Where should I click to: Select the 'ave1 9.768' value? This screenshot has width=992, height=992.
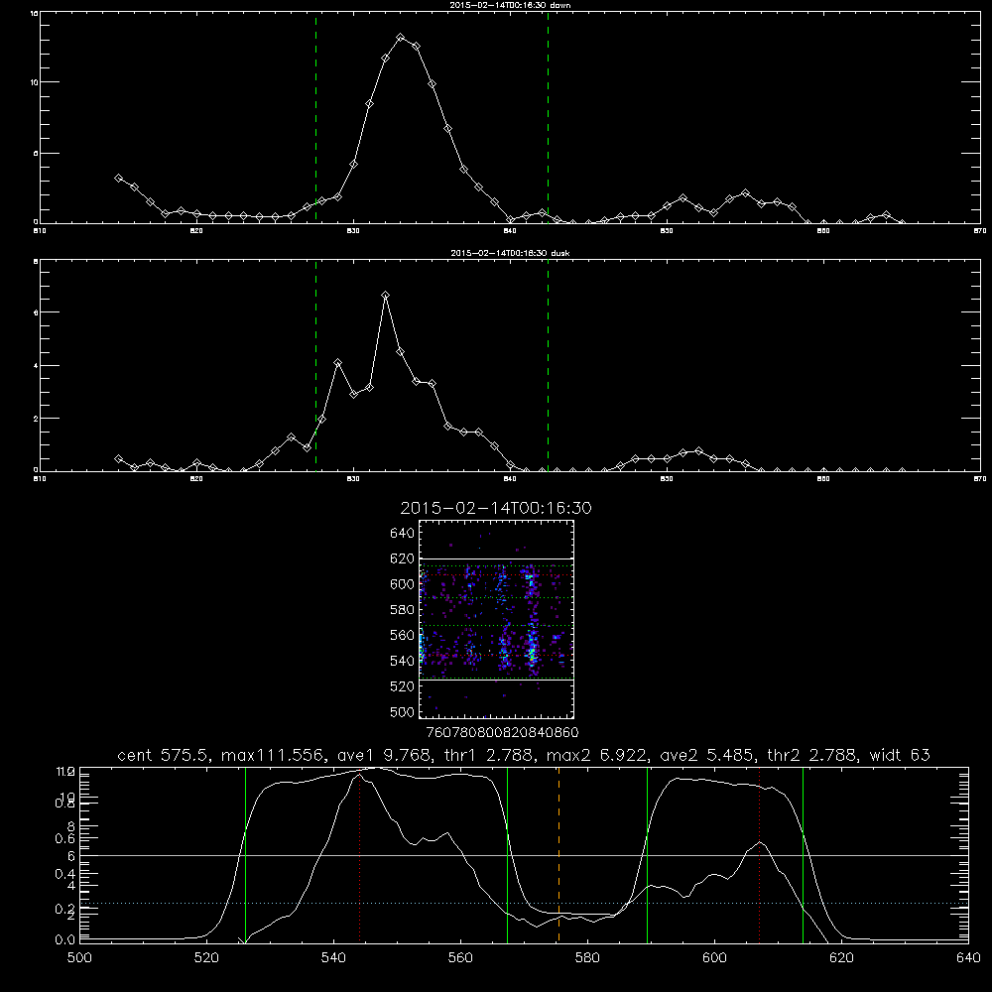[x=383, y=755]
